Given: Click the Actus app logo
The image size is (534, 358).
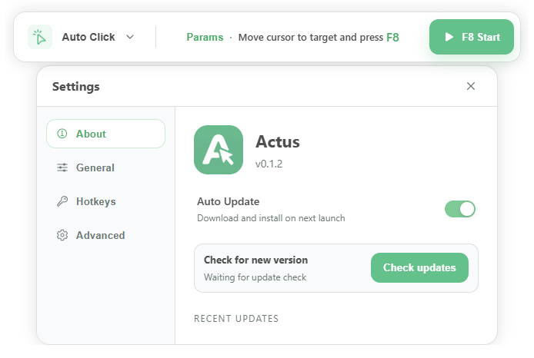Looking at the screenshot, I should 219,150.
